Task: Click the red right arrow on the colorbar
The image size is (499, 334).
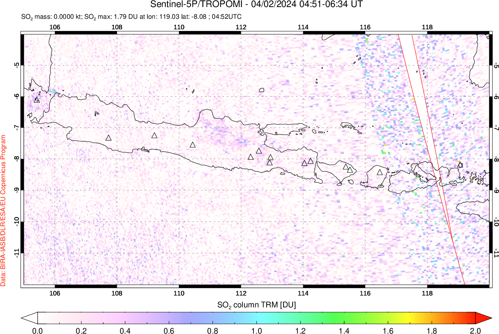Action: pos(483,318)
